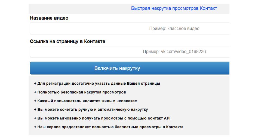Image resolution: width=258 pixels, height=140 pixels.
Task: Select the 'Ссылка на страницу в Контакте' label
Action: [x=67, y=41]
